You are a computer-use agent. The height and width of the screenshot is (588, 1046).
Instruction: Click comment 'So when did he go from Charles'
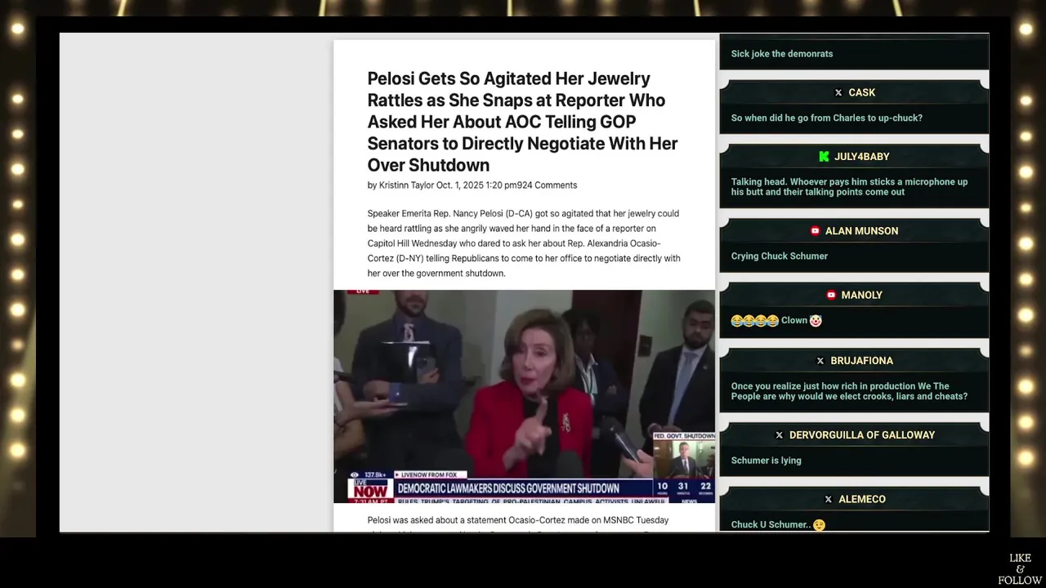coord(826,118)
